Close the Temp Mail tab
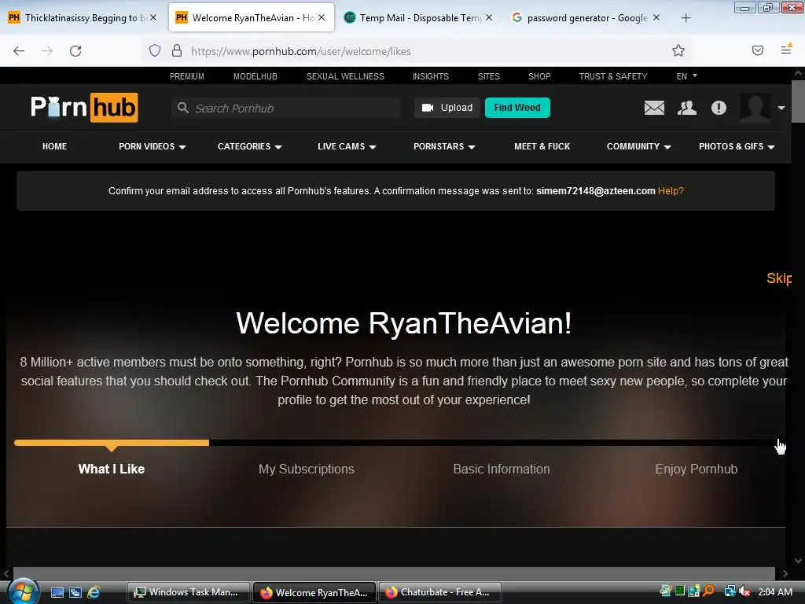805x604 pixels. pyautogui.click(x=489, y=17)
